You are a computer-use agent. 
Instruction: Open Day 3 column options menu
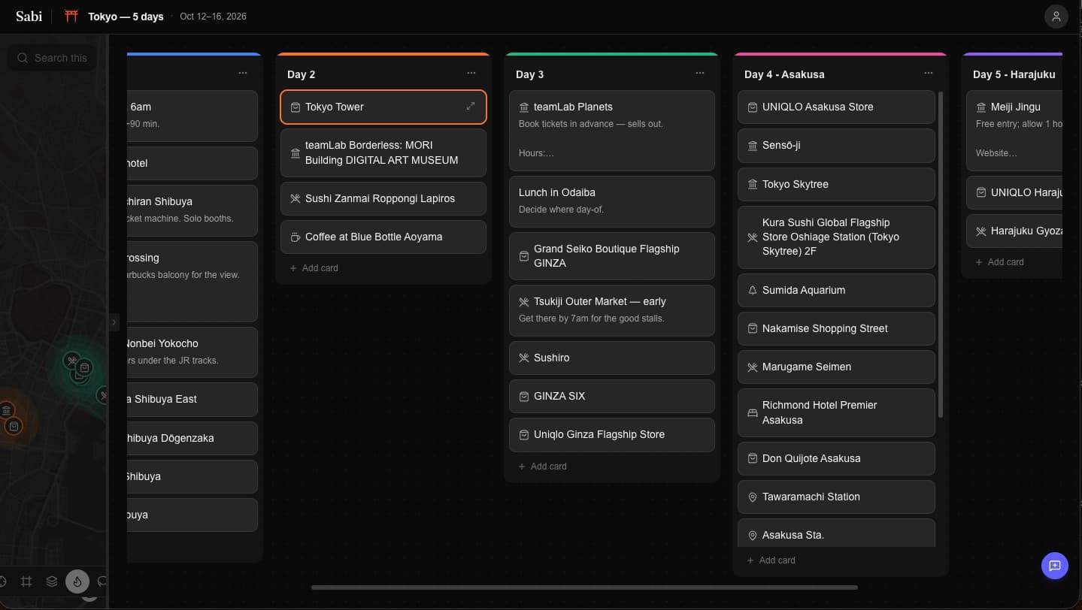point(700,73)
